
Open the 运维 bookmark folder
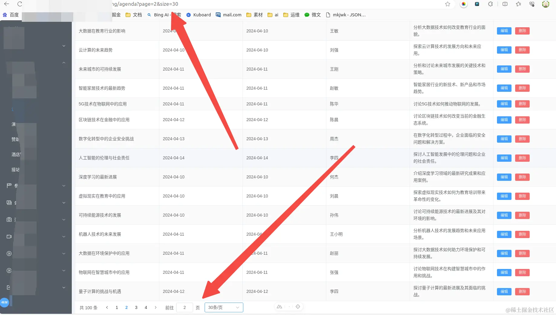(291, 15)
